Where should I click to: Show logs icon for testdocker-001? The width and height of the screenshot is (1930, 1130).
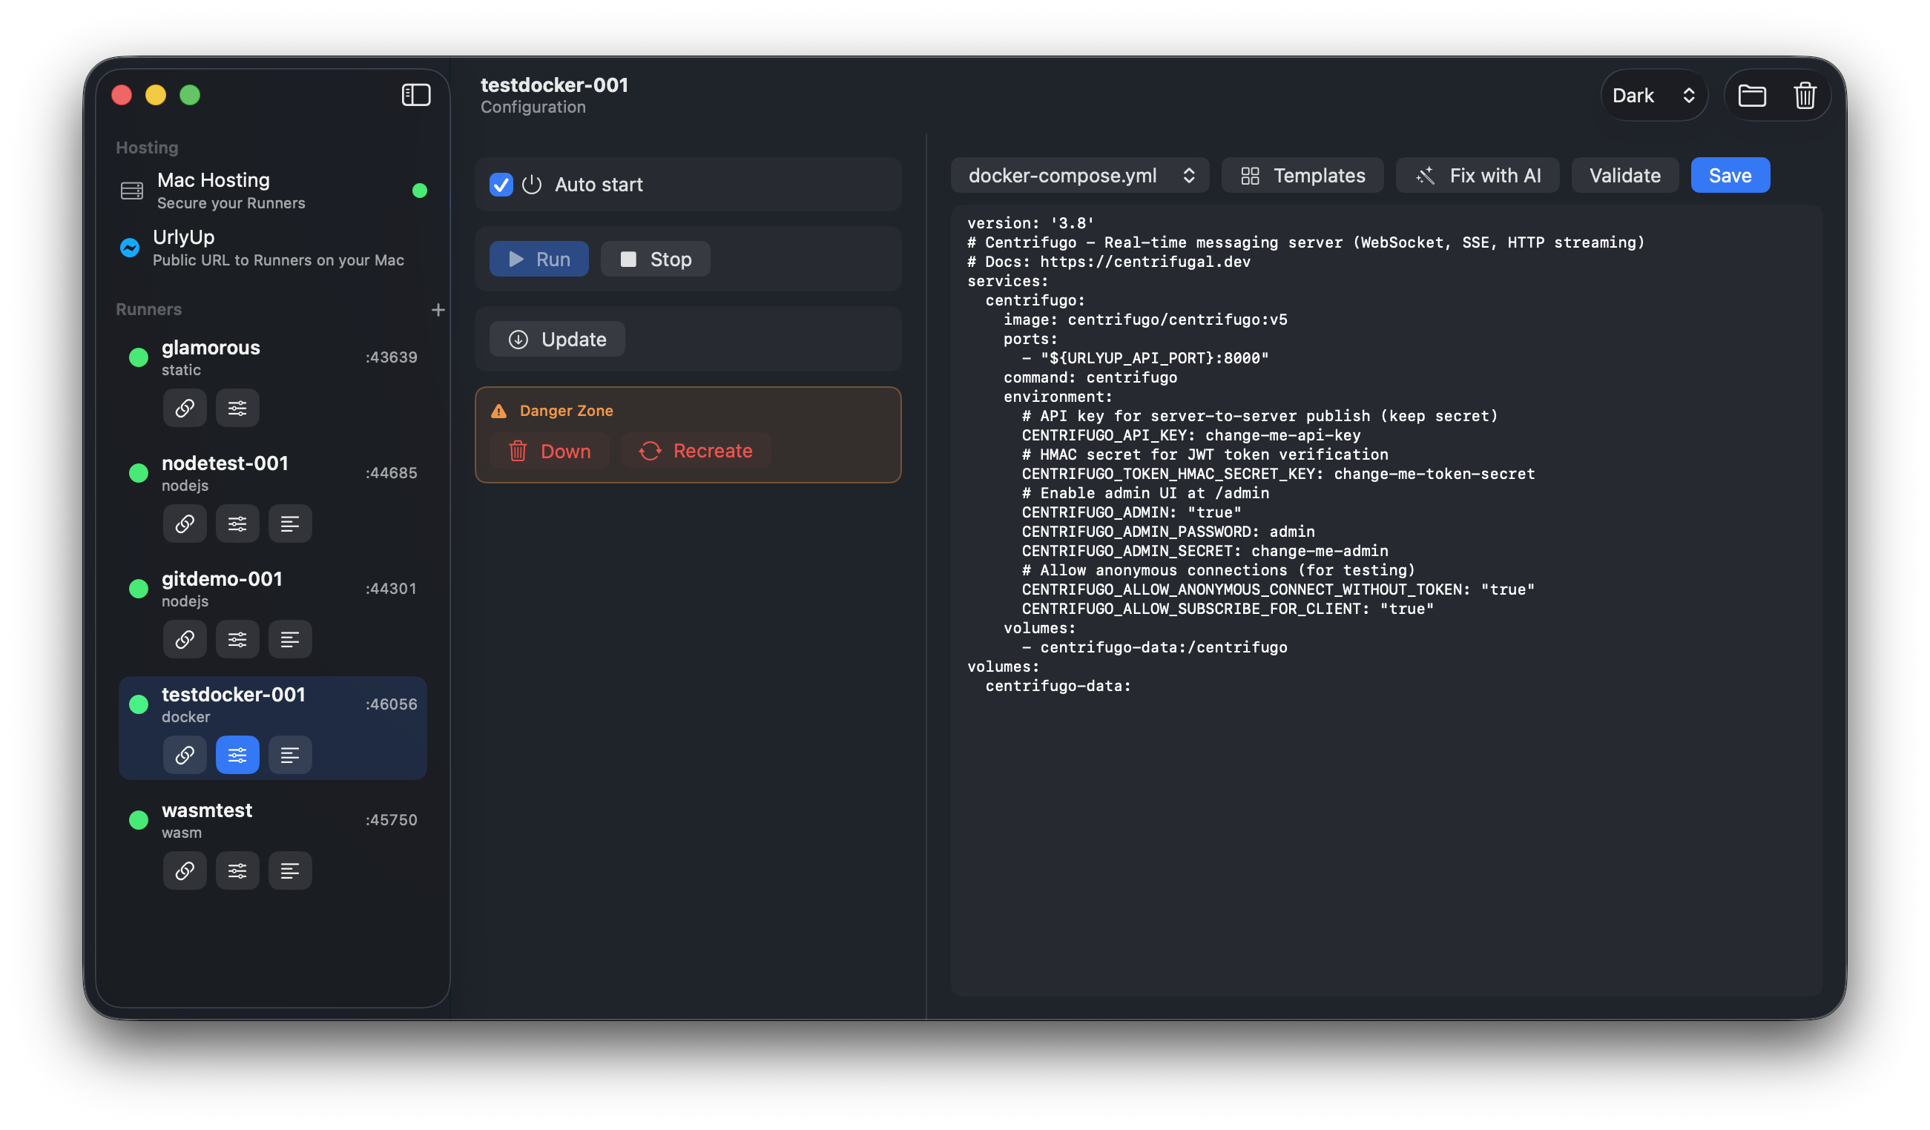[290, 755]
